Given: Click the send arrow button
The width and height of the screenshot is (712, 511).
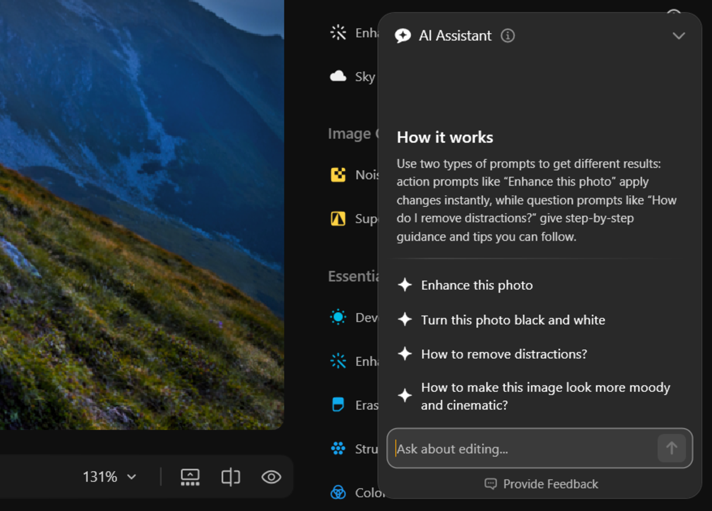Looking at the screenshot, I should pyautogui.click(x=672, y=448).
